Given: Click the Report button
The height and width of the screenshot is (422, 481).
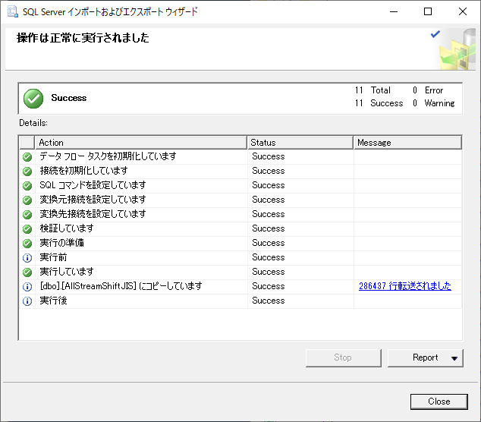Looking at the screenshot, I should (x=420, y=357).
